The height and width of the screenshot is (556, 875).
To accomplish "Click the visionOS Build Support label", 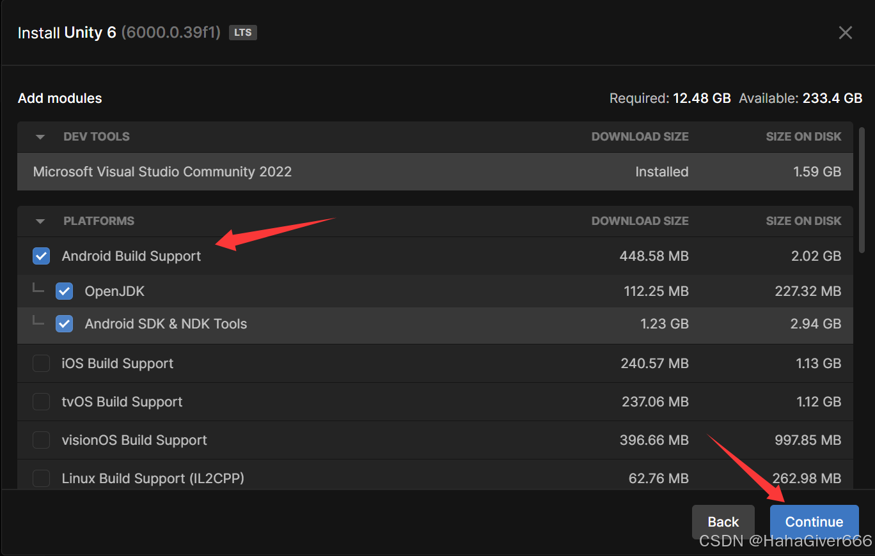I will 134,440.
